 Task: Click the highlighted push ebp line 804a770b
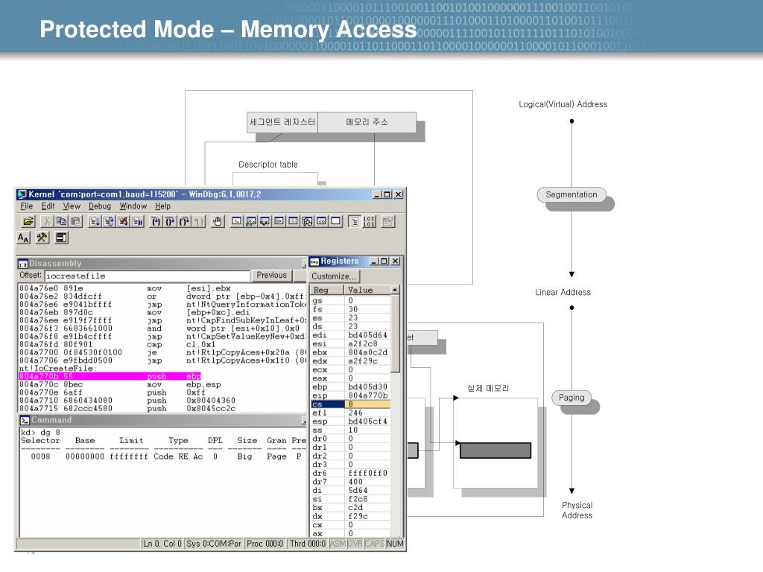[110, 376]
